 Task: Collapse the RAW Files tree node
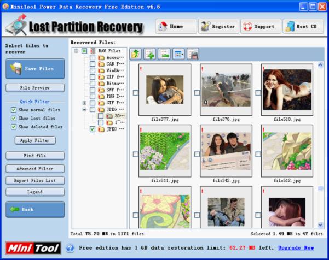tap(77, 51)
